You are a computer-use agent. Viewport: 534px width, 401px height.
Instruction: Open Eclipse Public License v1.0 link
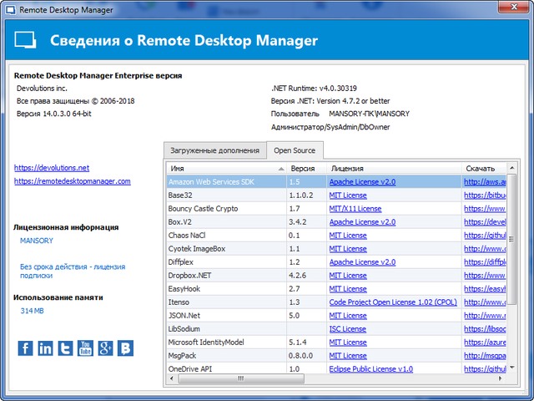370,368
